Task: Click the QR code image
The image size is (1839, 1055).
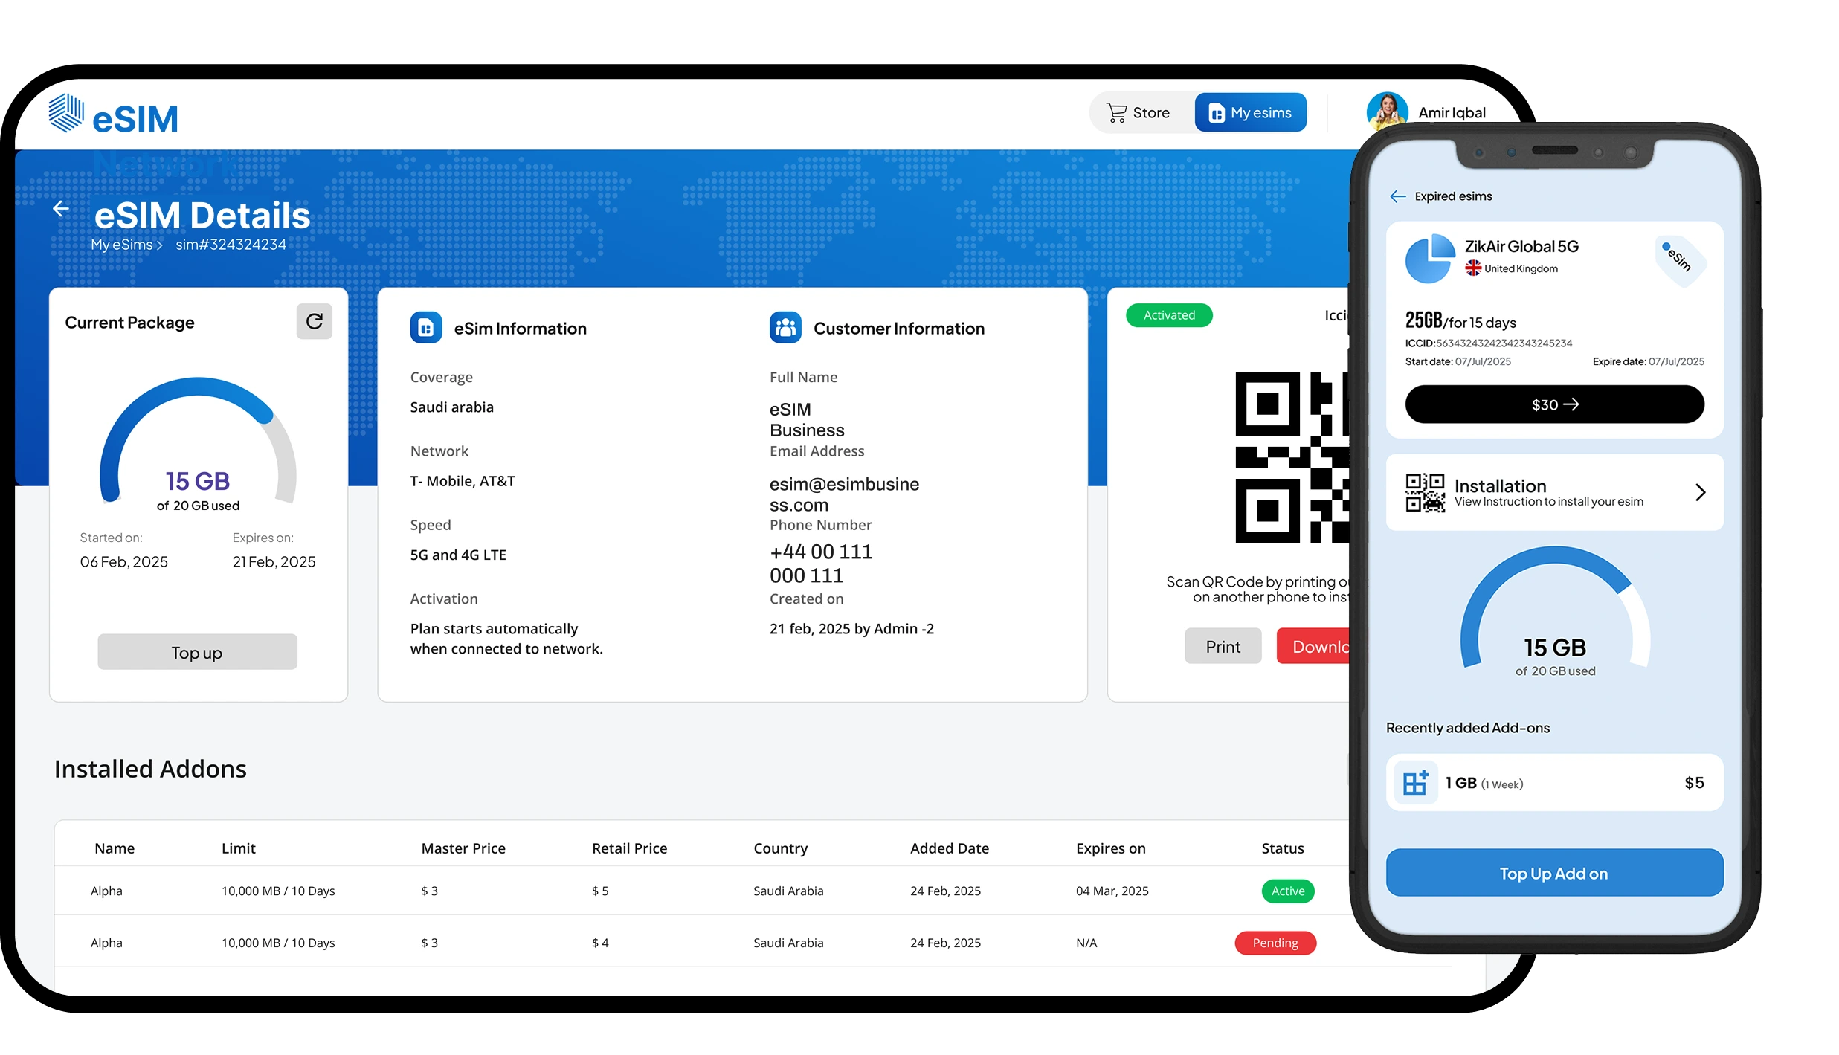Action: tap(1292, 457)
